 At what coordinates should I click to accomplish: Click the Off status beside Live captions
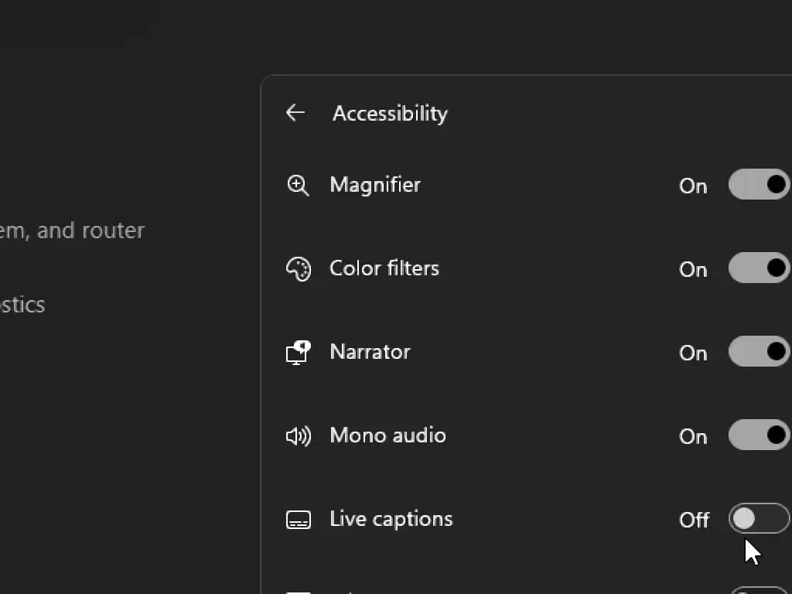(x=694, y=521)
